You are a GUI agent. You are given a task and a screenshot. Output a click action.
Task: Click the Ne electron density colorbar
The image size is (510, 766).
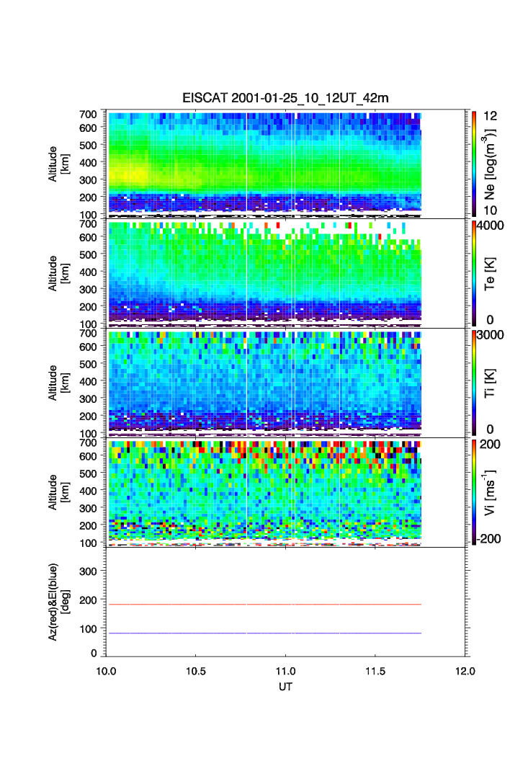[473, 163]
